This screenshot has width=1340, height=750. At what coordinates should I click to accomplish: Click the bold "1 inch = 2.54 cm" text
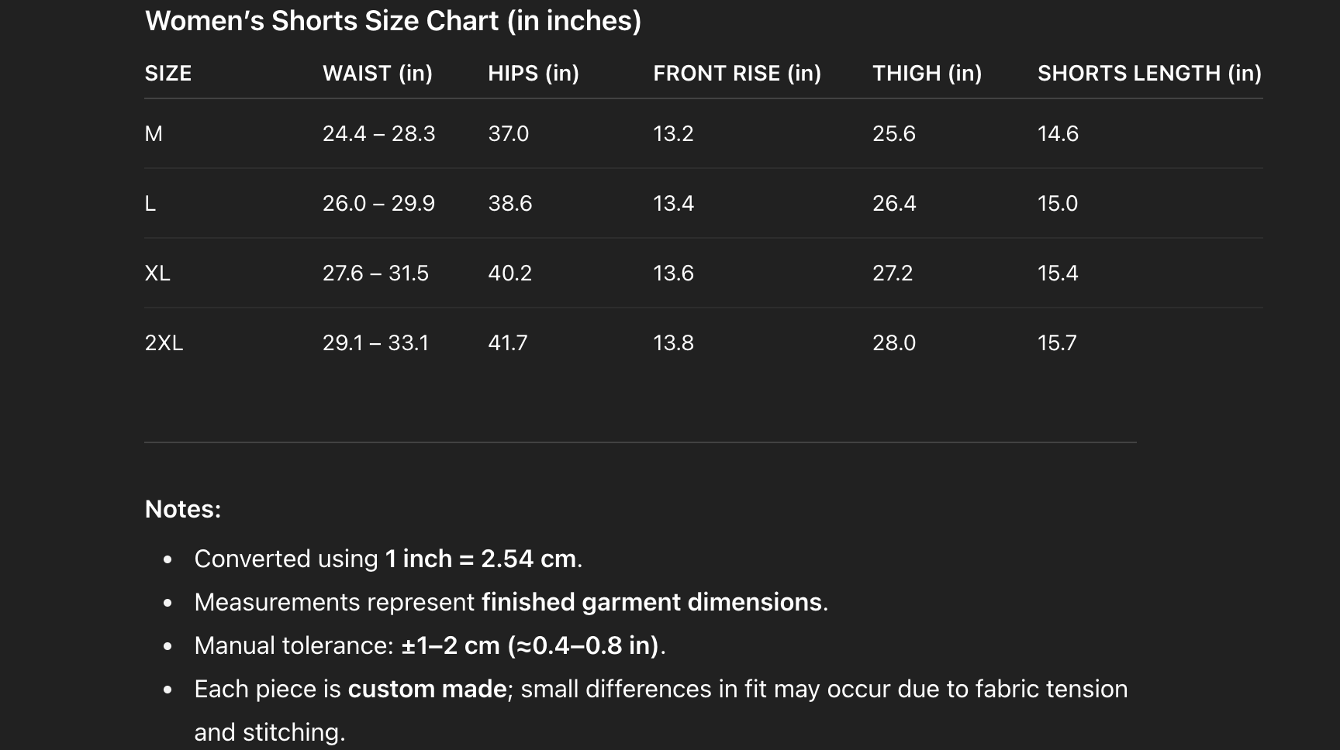pos(480,559)
